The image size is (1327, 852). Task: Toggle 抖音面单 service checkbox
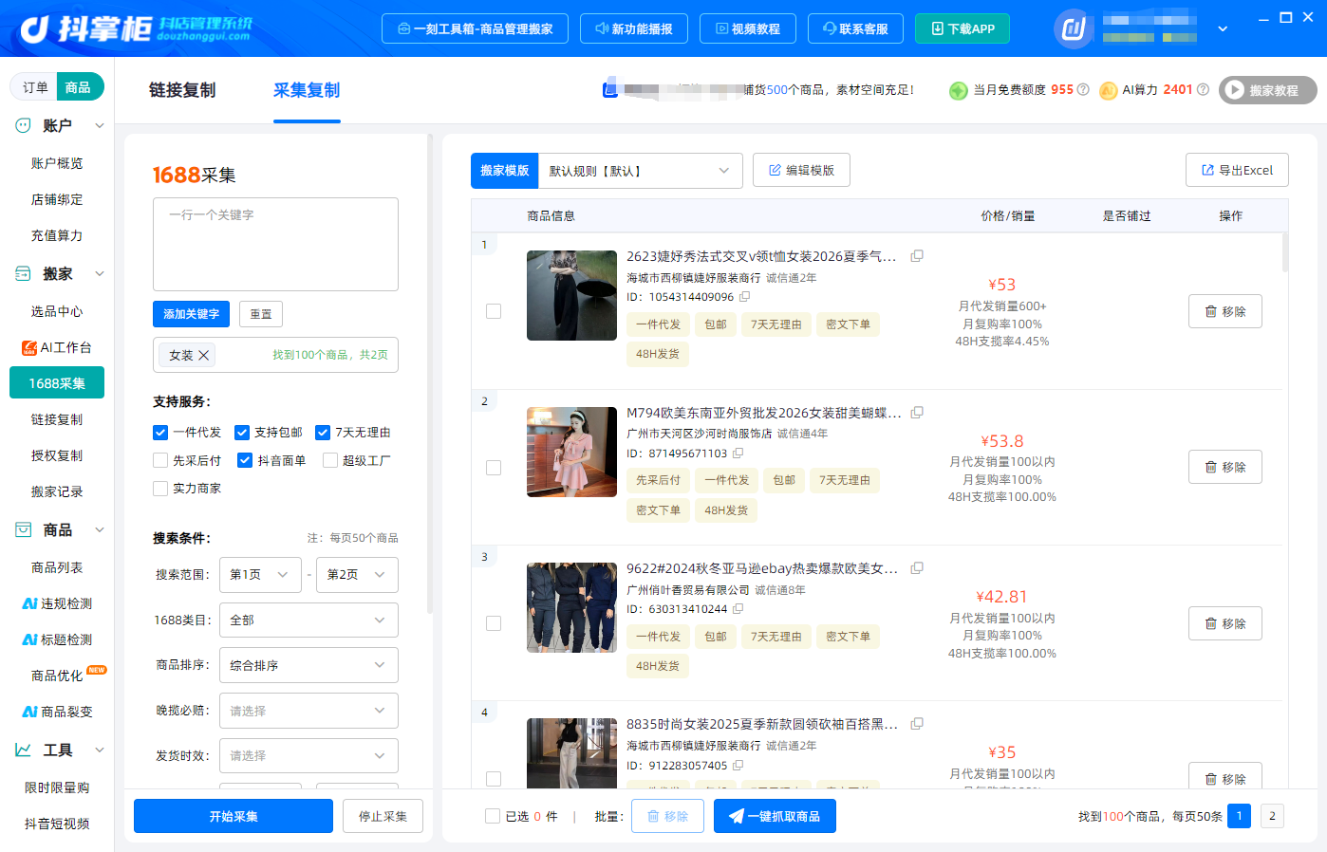(245, 460)
